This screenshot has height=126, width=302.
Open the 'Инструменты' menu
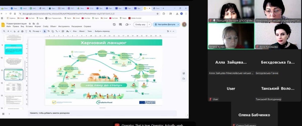(64, 26)
